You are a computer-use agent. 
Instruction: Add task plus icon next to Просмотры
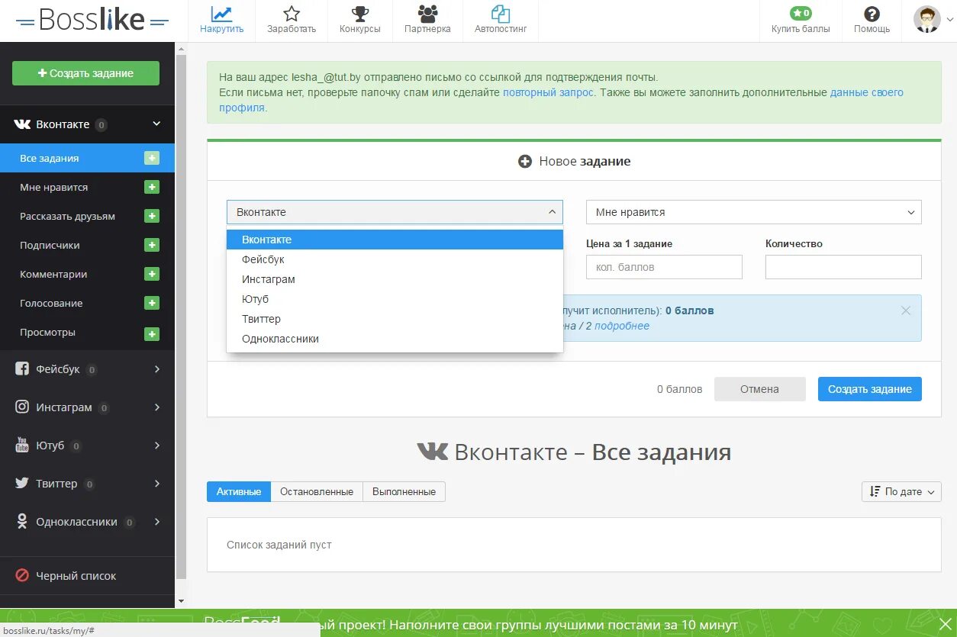coord(152,333)
